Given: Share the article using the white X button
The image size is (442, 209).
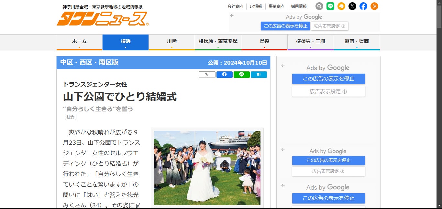Looking at the screenshot, I should [207, 75].
